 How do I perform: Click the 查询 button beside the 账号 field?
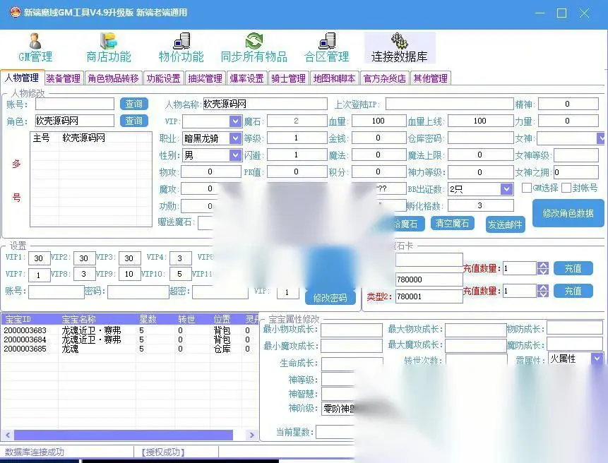pyautogui.click(x=133, y=104)
